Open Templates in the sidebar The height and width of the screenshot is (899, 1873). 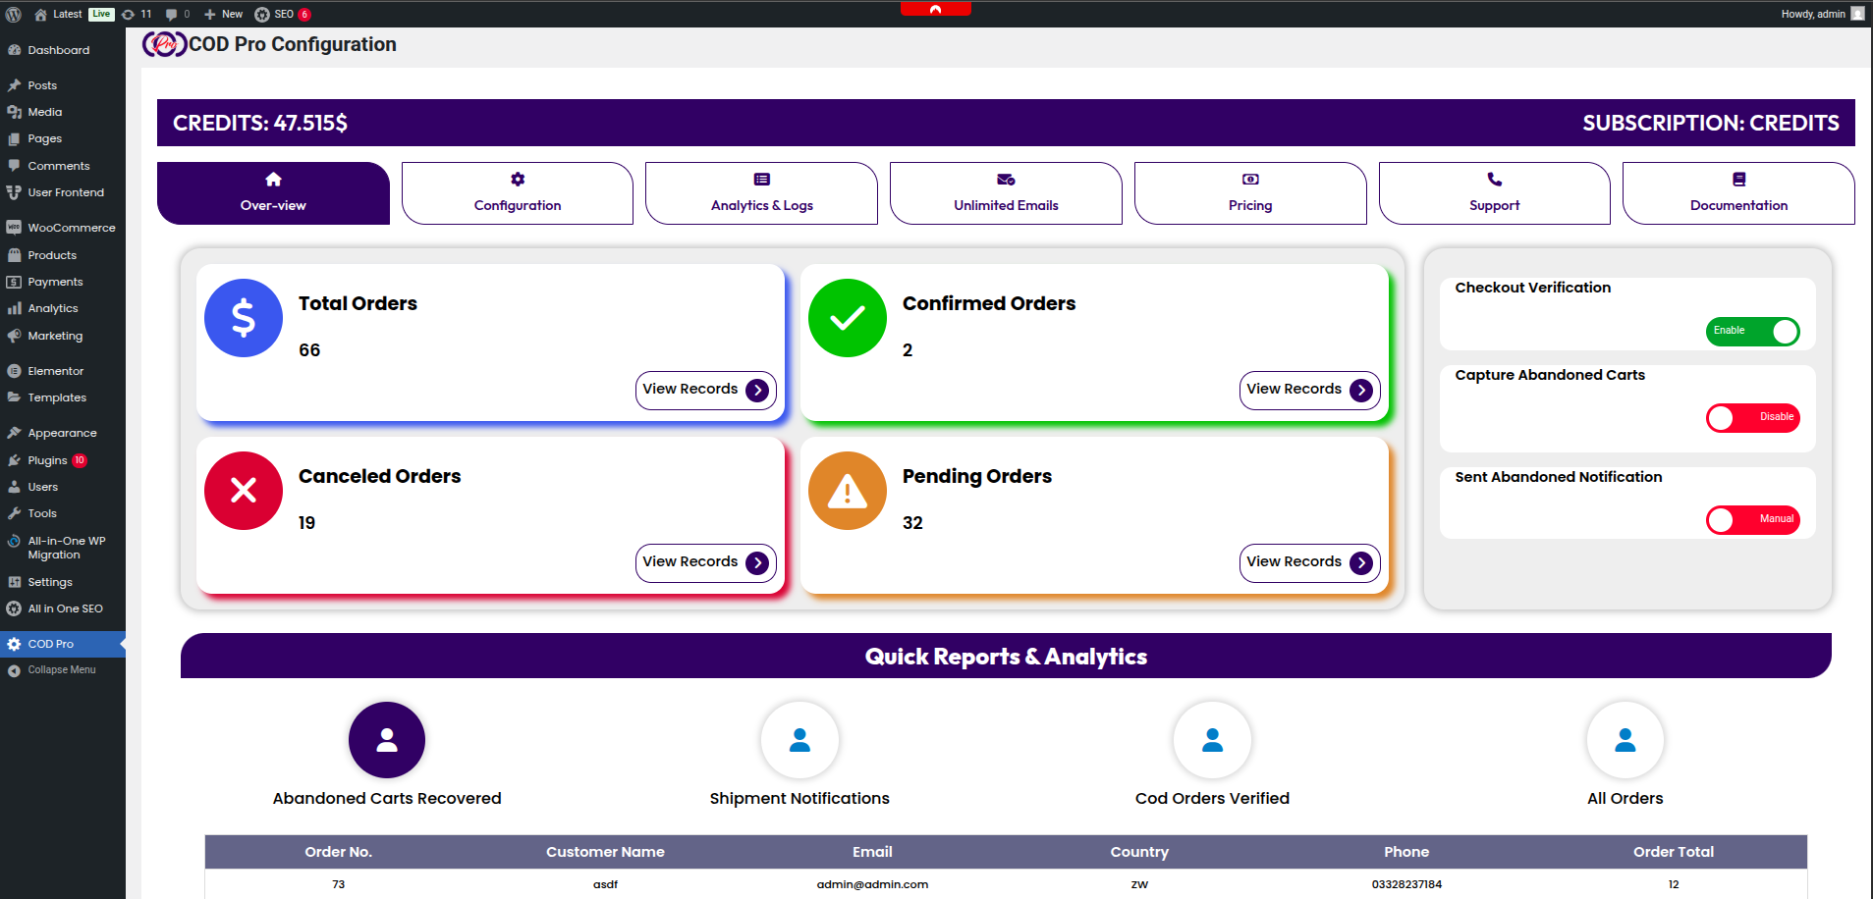(63, 397)
